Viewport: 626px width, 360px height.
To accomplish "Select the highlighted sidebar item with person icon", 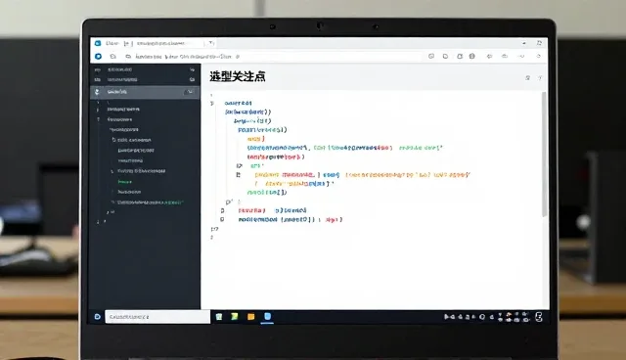I will pos(145,92).
